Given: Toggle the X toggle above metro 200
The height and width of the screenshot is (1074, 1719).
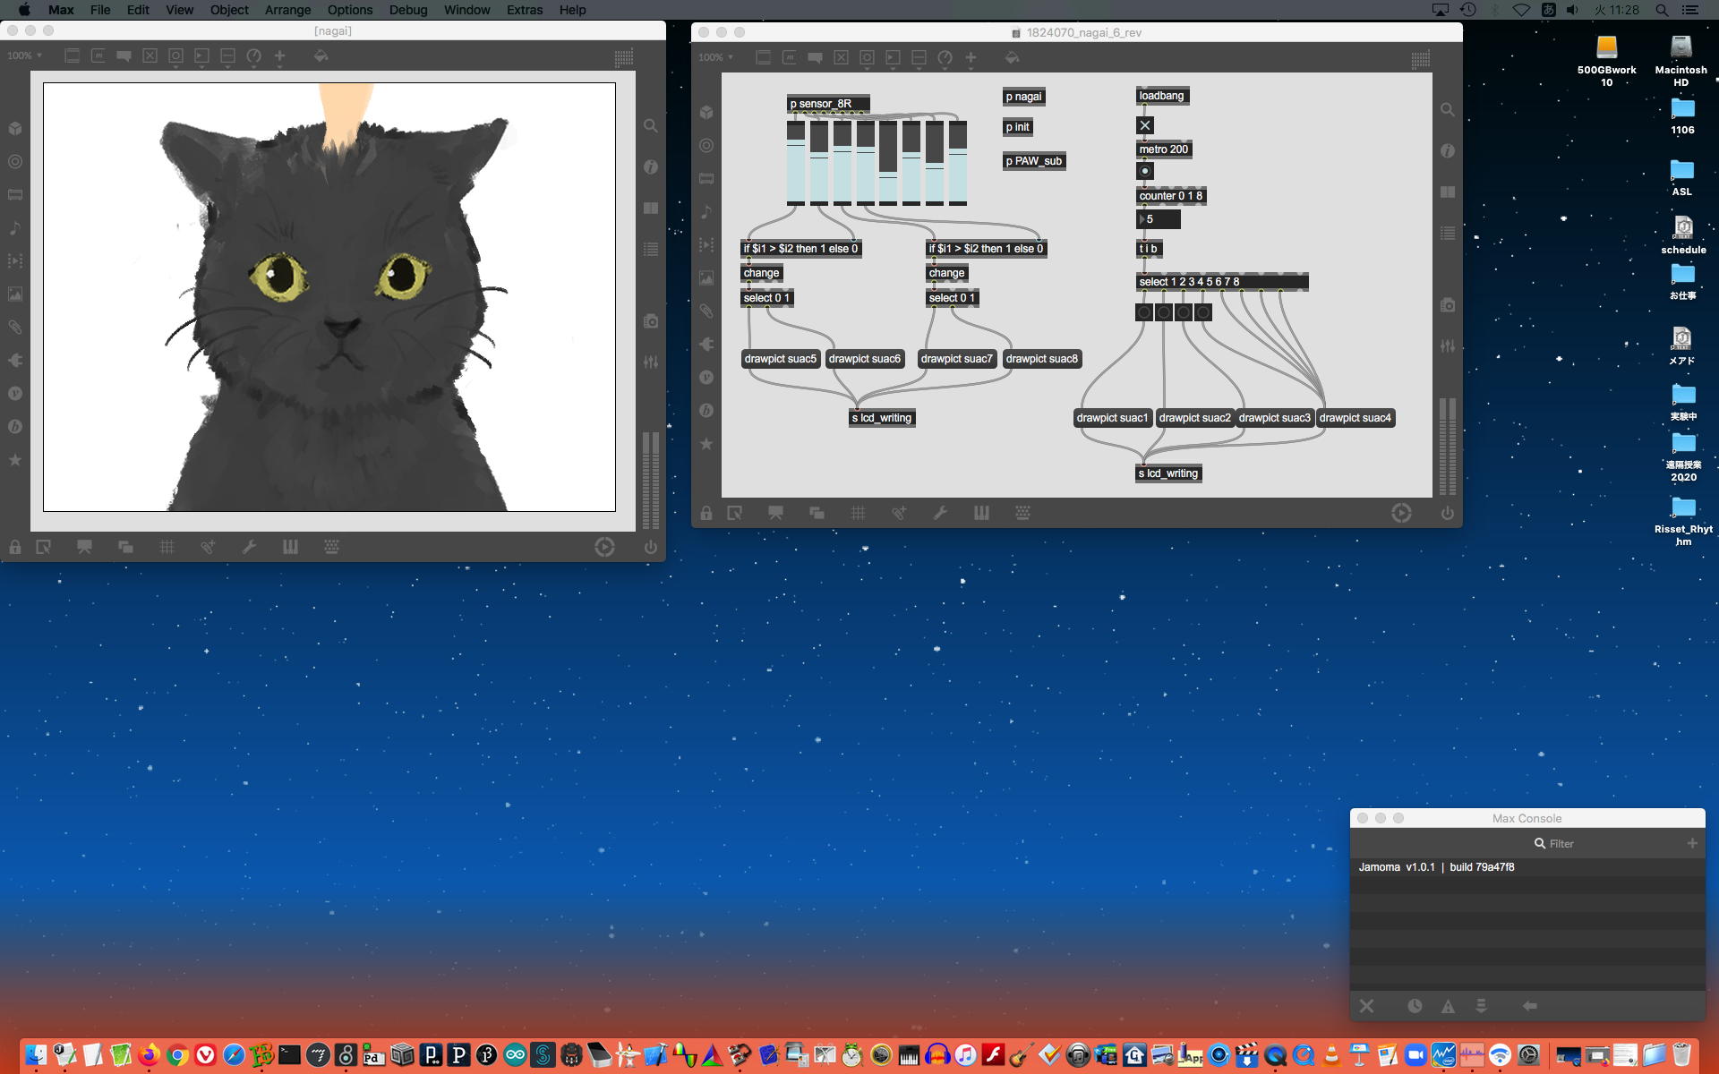Looking at the screenshot, I should pyautogui.click(x=1144, y=125).
